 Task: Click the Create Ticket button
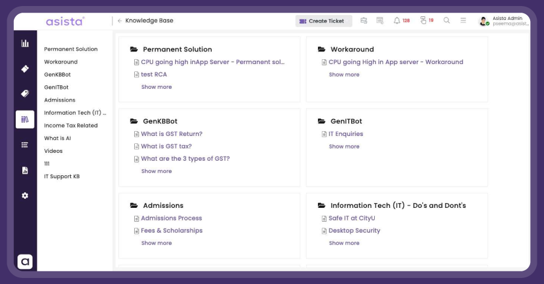[324, 21]
